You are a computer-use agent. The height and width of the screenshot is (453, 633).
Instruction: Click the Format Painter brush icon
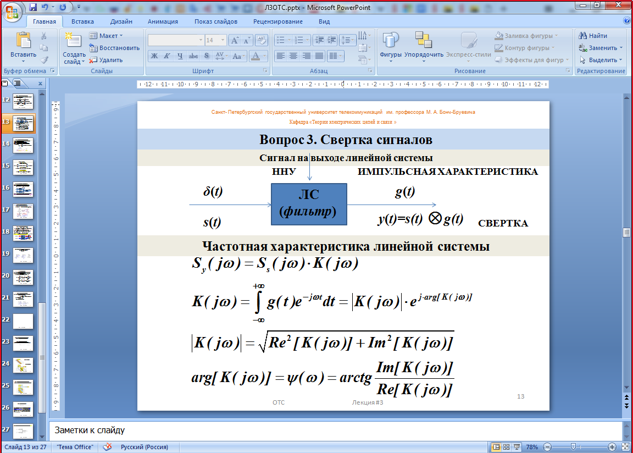(44, 60)
